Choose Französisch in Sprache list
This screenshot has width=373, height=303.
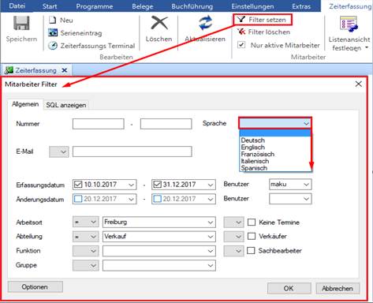pos(258,154)
